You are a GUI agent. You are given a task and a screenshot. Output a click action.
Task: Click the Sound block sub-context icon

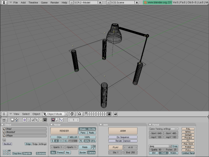click(57, 120)
